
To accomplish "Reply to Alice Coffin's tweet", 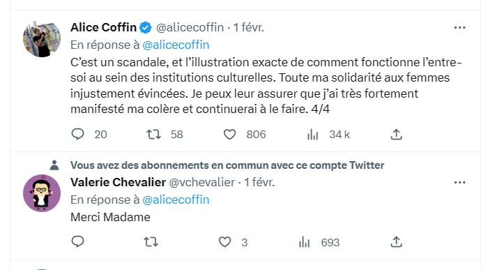I will coord(77,135).
